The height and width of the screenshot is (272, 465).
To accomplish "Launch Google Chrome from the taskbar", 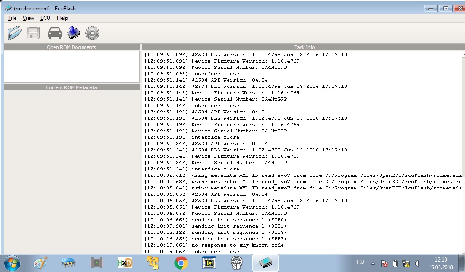I will click(181, 263).
